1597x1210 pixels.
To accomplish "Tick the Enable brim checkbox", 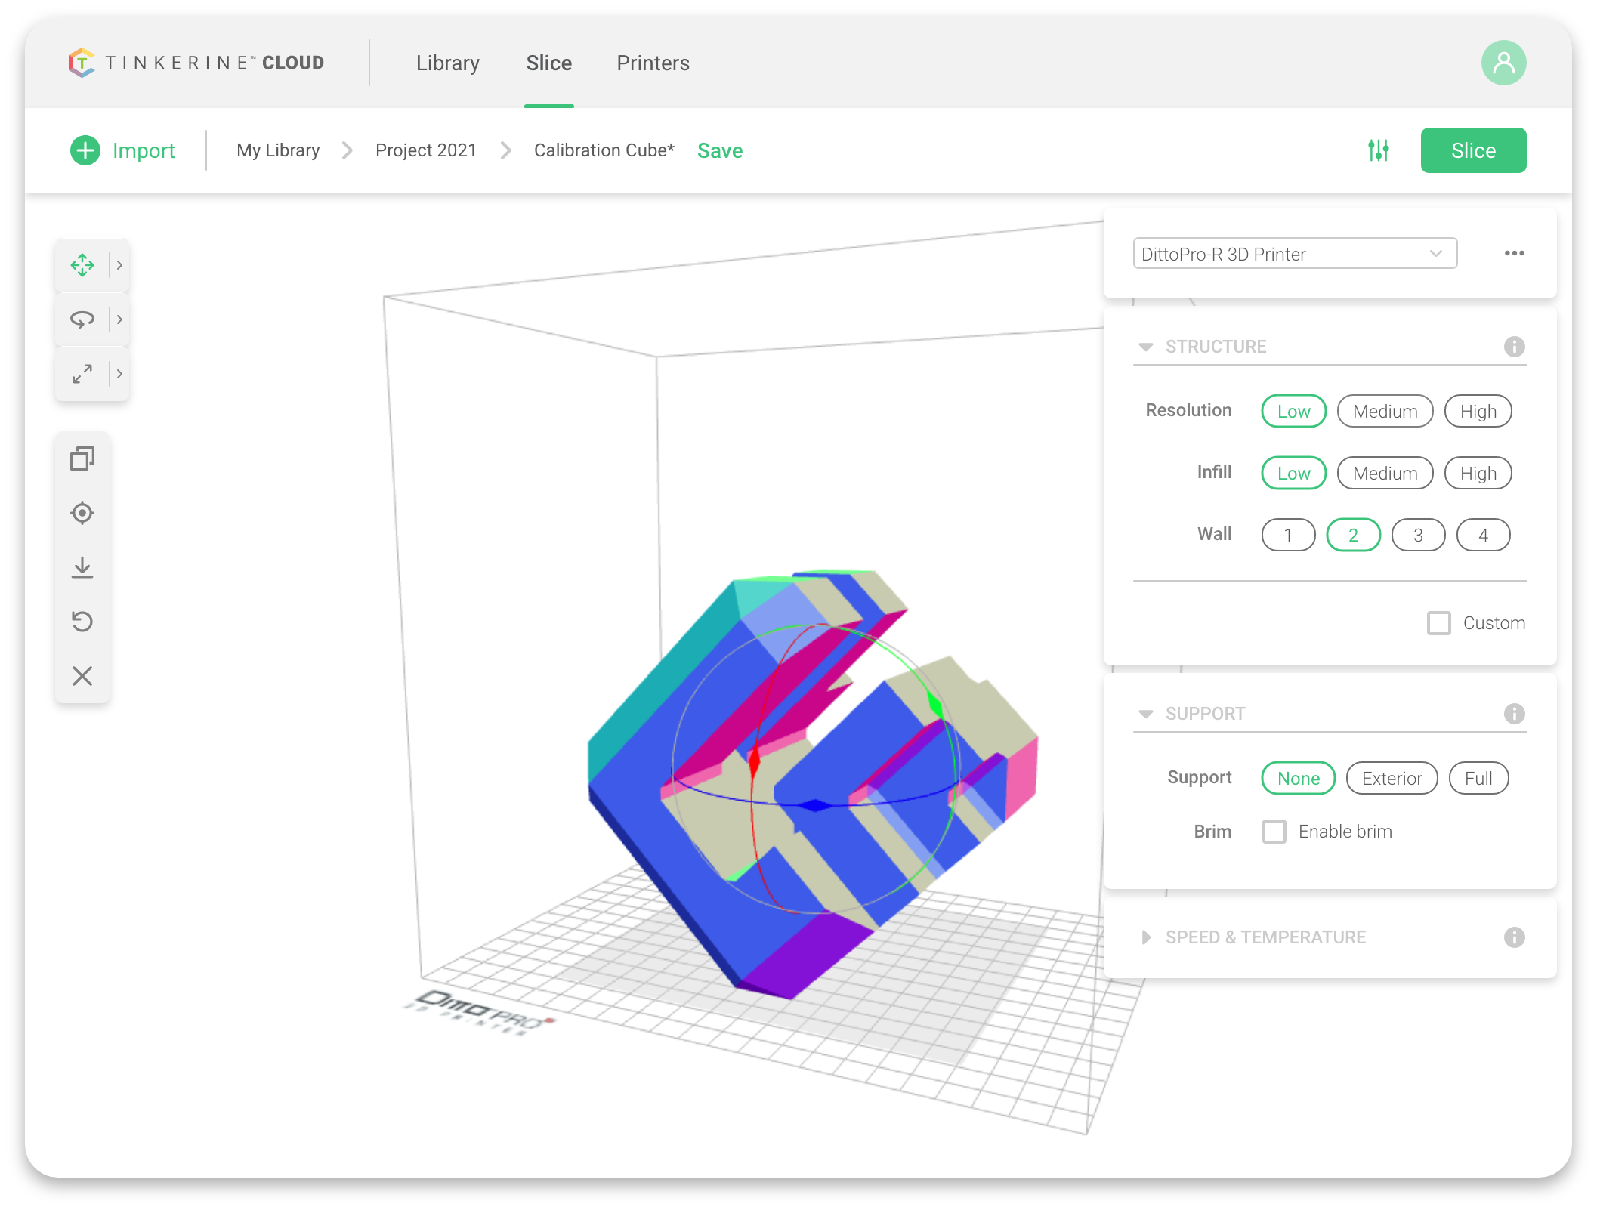I will pos(1274,832).
